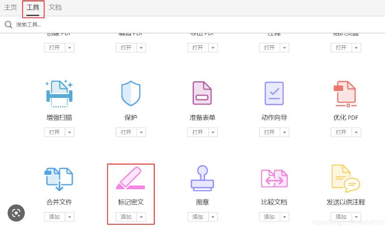The height and width of the screenshot is (232, 385).
Task: Click 打开 under the 导出 PDF tool
Action: pyautogui.click(x=198, y=48)
